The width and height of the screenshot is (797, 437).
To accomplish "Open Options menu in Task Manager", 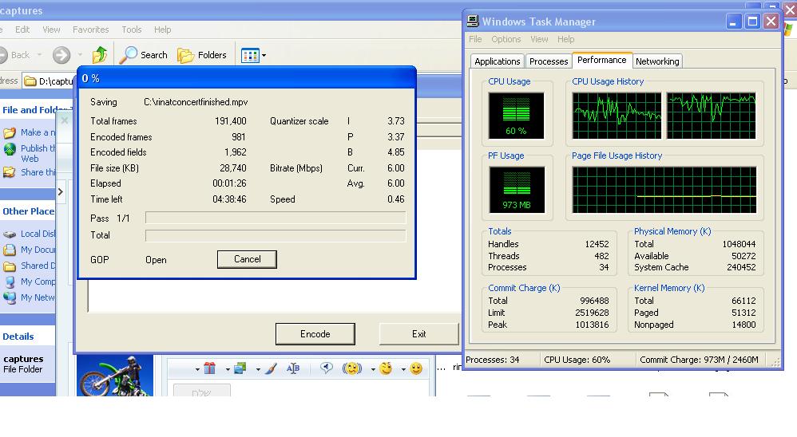I will pyautogui.click(x=506, y=39).
